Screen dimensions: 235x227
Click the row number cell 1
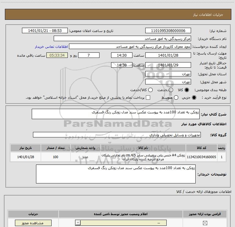pos(222,157)
